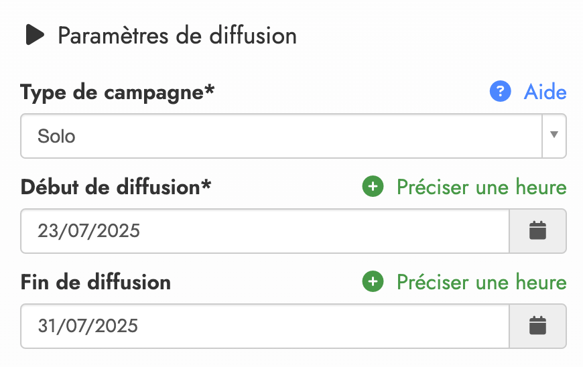Click the Solo value in the campaign type select
This screenshot has width=583, height=367.
pos(57,137)
